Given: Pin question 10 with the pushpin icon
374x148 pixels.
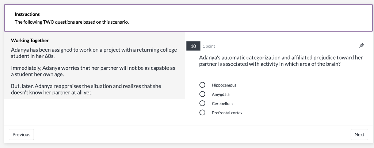Looking at the screenshot, I should 362,46.
